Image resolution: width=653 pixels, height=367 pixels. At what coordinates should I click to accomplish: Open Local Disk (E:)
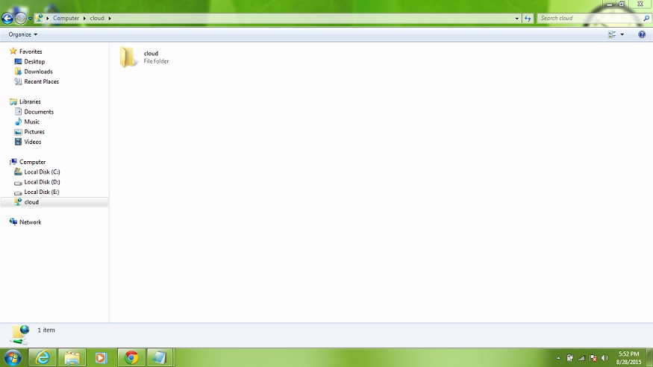pyautogui.click(x=42, y=192)
